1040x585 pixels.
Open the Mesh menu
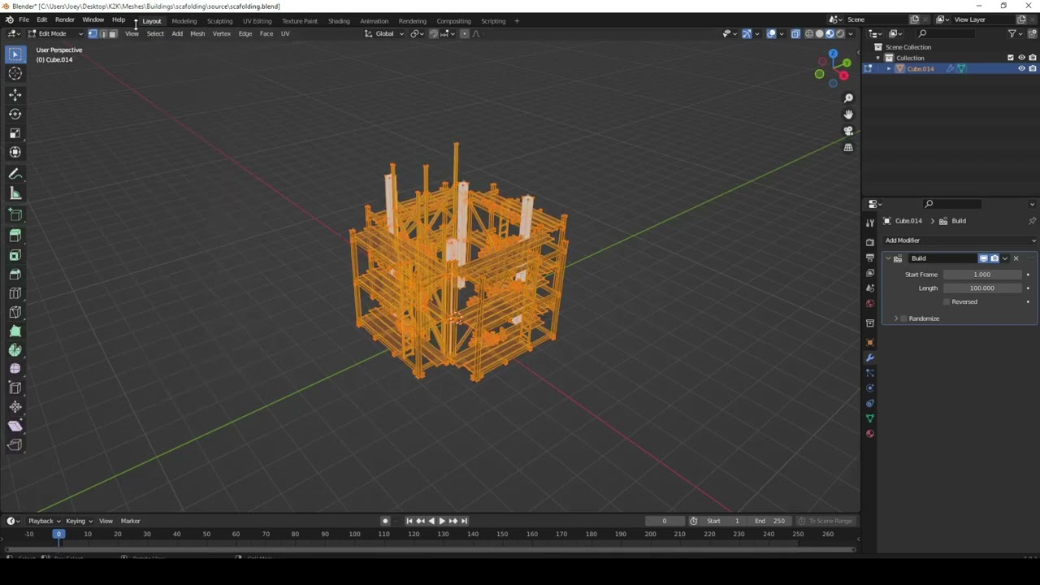click(197, 33)
